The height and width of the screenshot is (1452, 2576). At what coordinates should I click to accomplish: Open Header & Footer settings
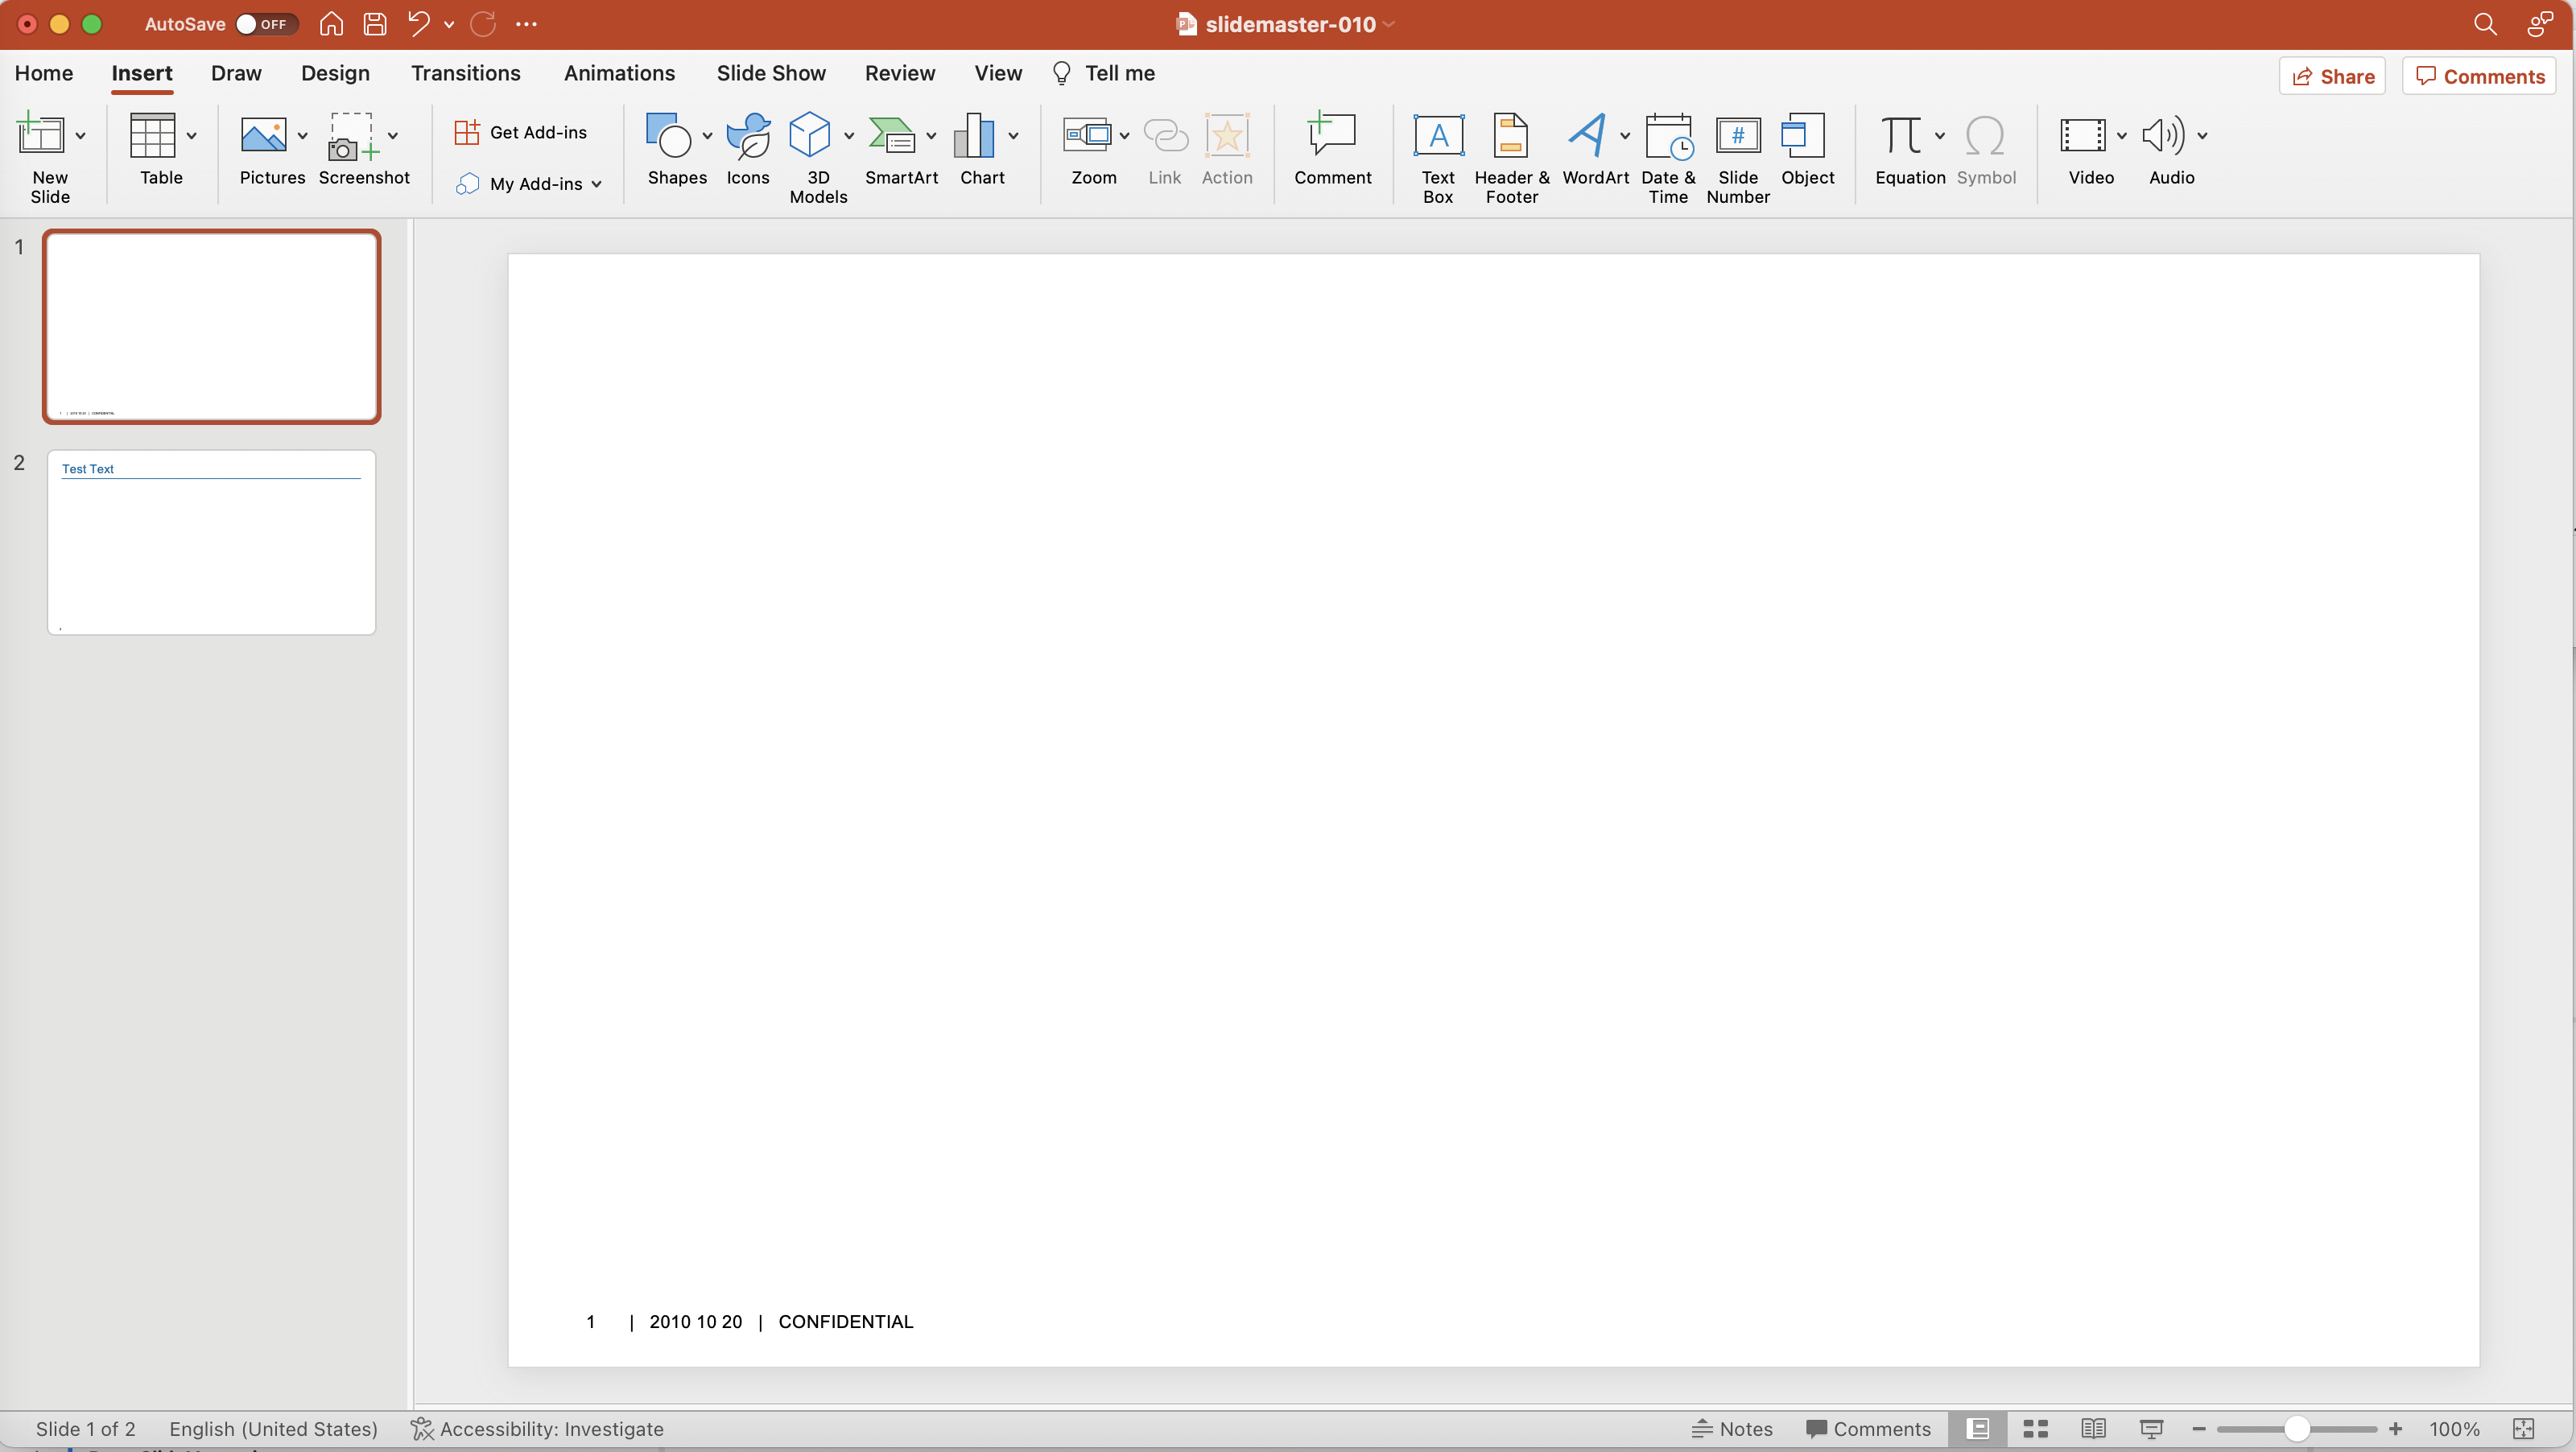tap(1510, 157)
